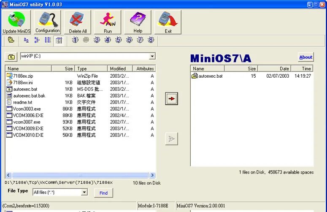
Task: Select VCOM3010.EXE file
Action: (28, 135)
